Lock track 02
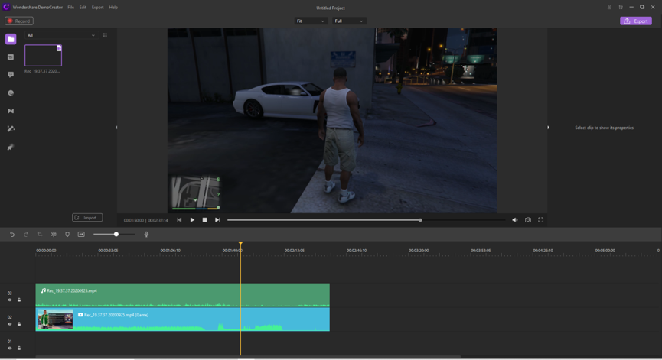Screen dimensions: 662x360 pyautogui.click(x=19, y=324)
